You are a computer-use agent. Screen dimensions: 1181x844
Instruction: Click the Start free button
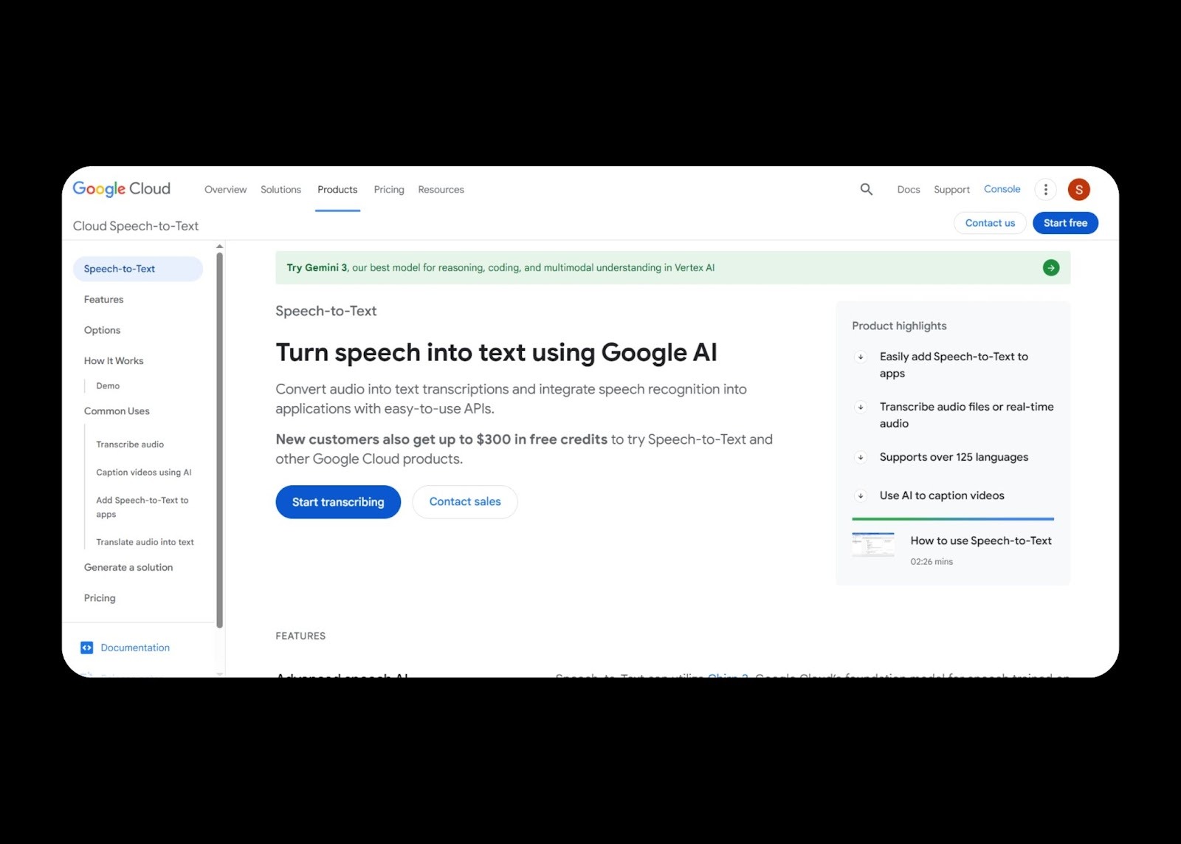[x=1065, y=223]
